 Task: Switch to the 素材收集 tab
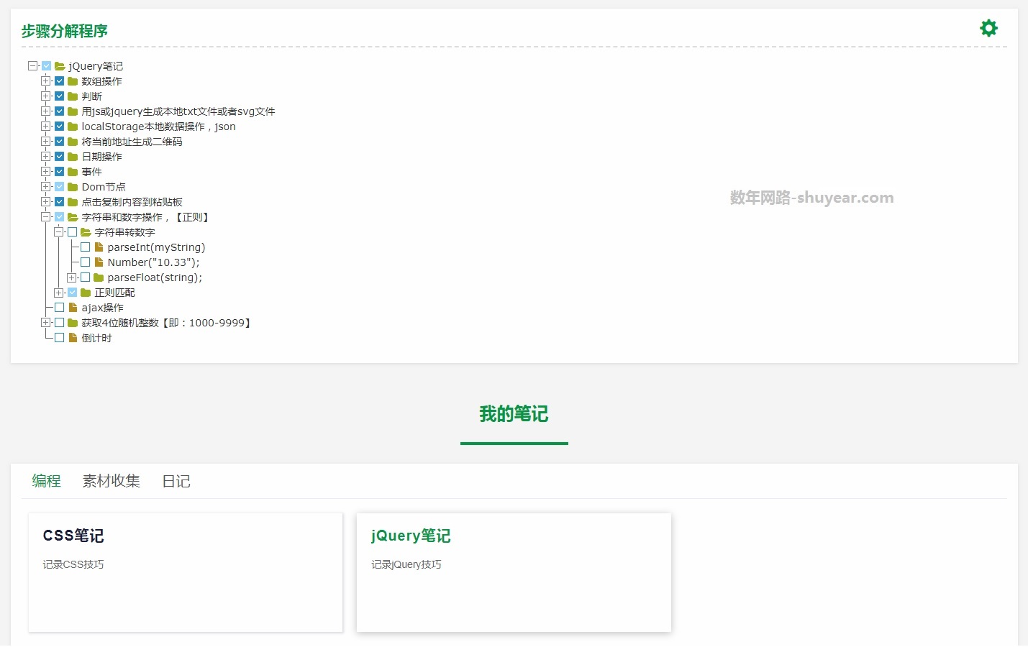(x=111, y=481)
